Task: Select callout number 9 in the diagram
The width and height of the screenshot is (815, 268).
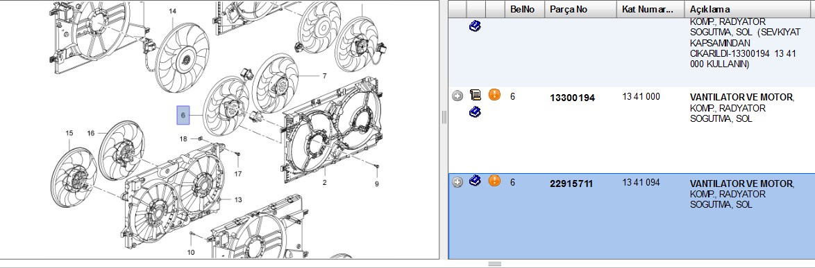Action: [377, 184]
